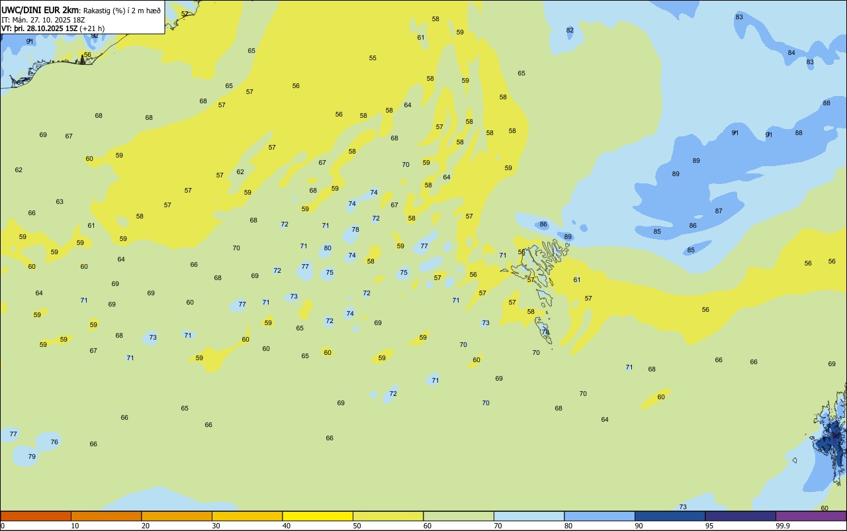Select the 20–30 amber legend swatch
Viewport: 847px width, 531px height.
tap(177, 516)
